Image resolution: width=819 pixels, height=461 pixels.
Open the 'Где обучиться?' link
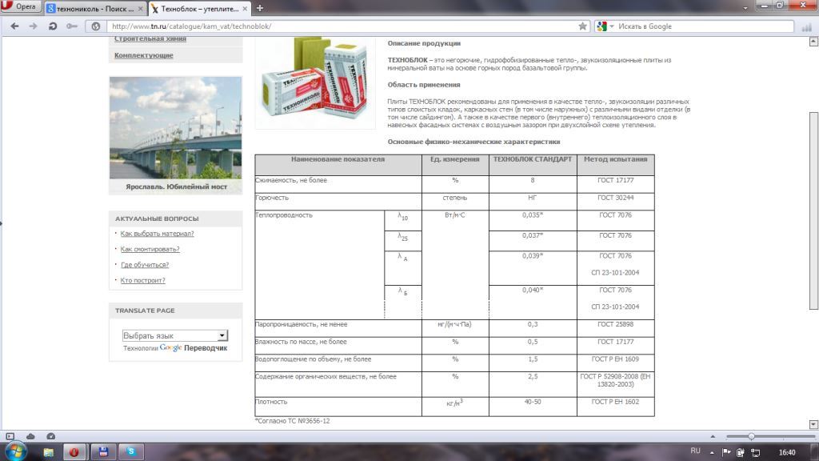[x=144, y=265]
